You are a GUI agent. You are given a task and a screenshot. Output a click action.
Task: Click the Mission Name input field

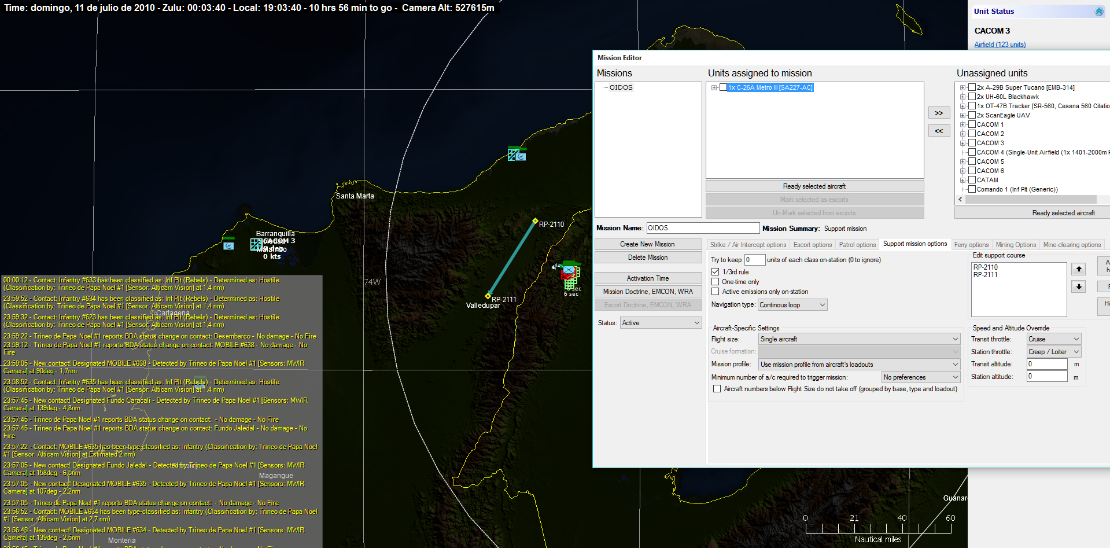pos(703,228)
